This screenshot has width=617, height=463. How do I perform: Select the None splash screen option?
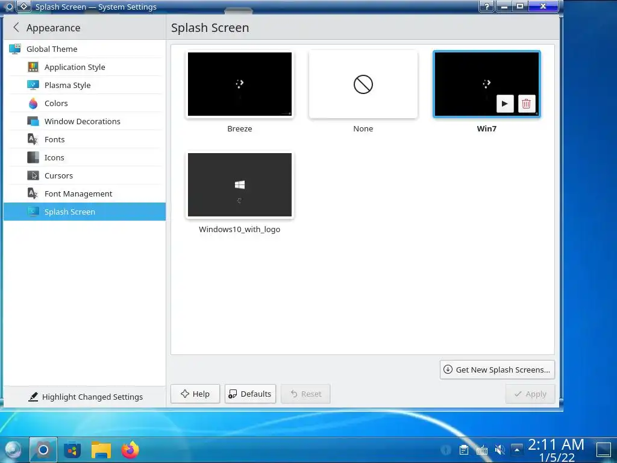(363, 84)
